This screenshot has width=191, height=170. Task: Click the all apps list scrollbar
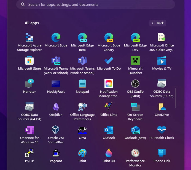pyautogui.click(x=176, y=98)
